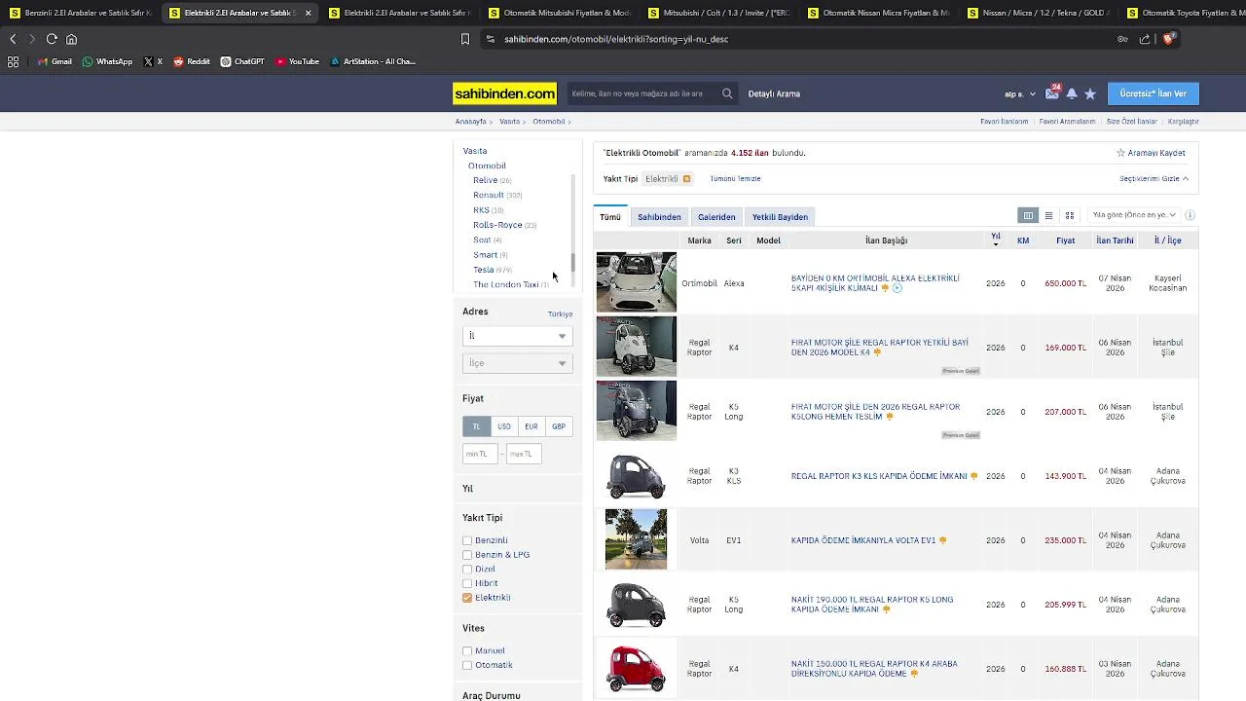This screenshot has width=1246, height=701.
Task: Open the İl province dropdown
Action: (x=517, y=336)
